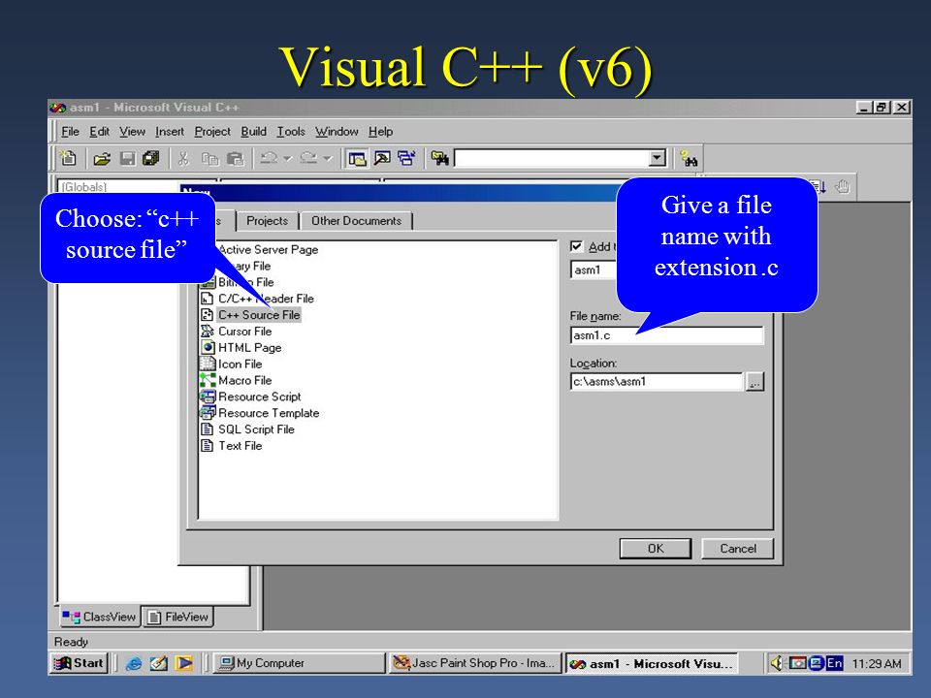Click the Outlook Express quick launch icon

(159, 663)
